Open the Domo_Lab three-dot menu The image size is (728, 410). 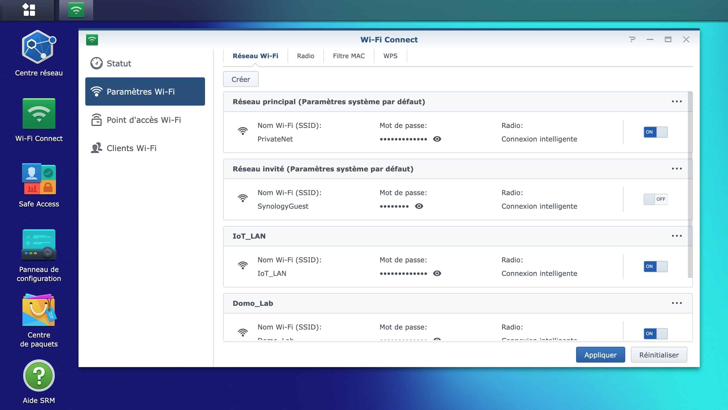click(x=677, y=303)
